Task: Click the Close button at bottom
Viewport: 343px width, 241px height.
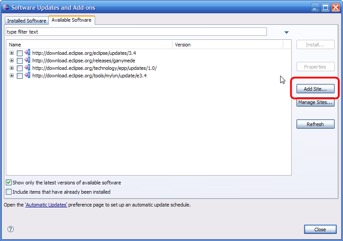Action: click(x=320, y=230)
